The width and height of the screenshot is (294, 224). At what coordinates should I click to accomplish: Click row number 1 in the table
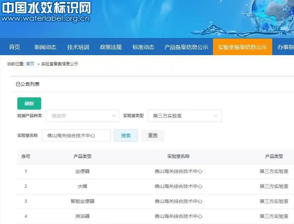[x=26, y=171]
